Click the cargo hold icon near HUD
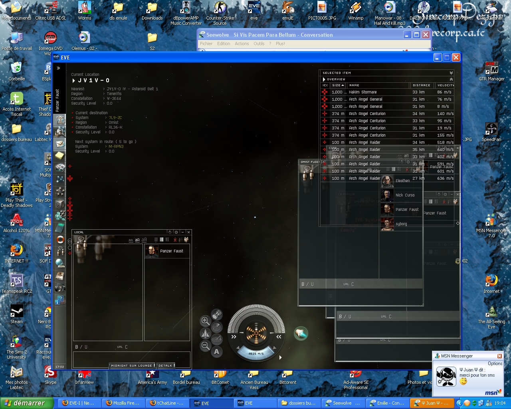 (217, 315)
